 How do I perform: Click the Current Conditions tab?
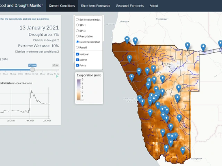(x=62, y=6)
